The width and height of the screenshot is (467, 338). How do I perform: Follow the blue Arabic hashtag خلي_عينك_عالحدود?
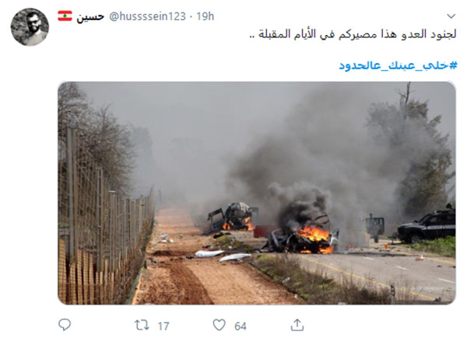(398, 65)
